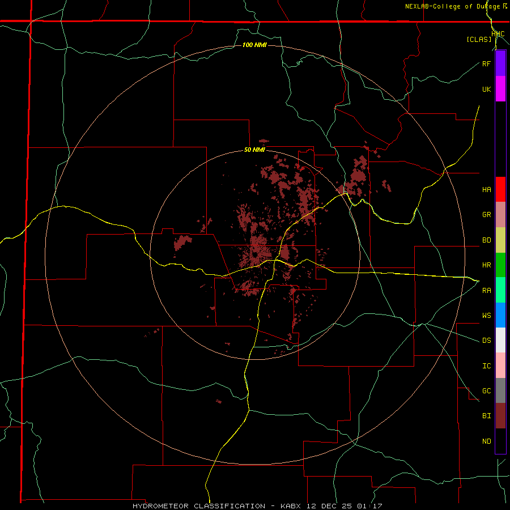Viewport: 510px width, 510px height.
Task: Click the "BI" legend label
Action: (486, 416)
